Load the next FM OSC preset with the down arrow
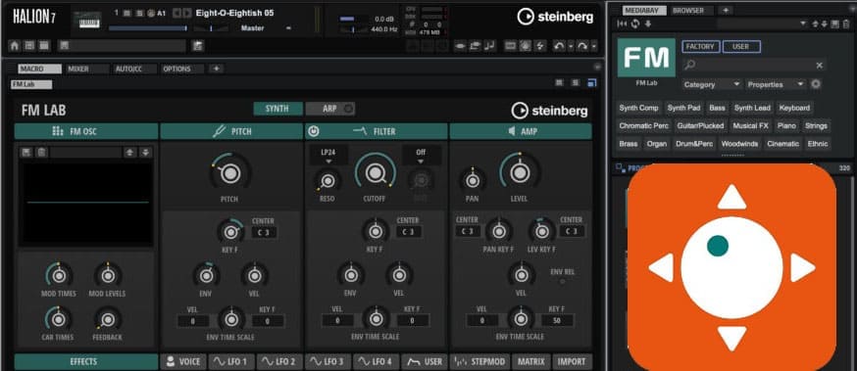 click(145, 153)
